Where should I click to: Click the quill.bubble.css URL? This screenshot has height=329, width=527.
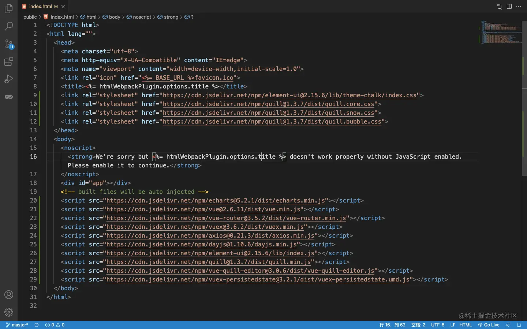click(x=272, y=122)
